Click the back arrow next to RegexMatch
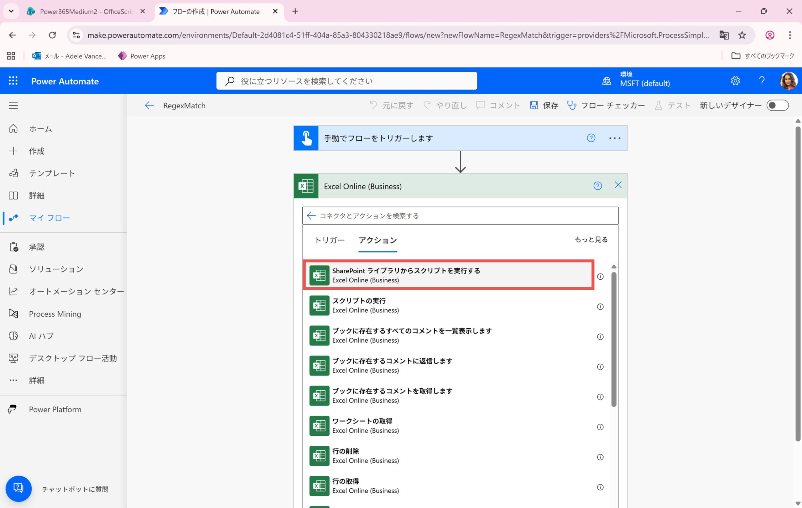 (x=149, y=106)
